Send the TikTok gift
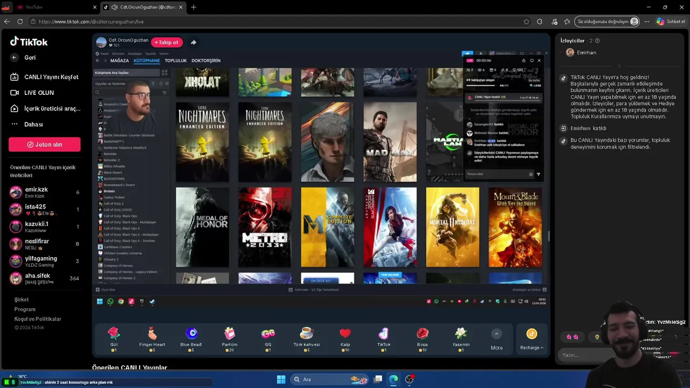Image resolution: width=690 pixels, height=388 pixels. click(384, 339)
